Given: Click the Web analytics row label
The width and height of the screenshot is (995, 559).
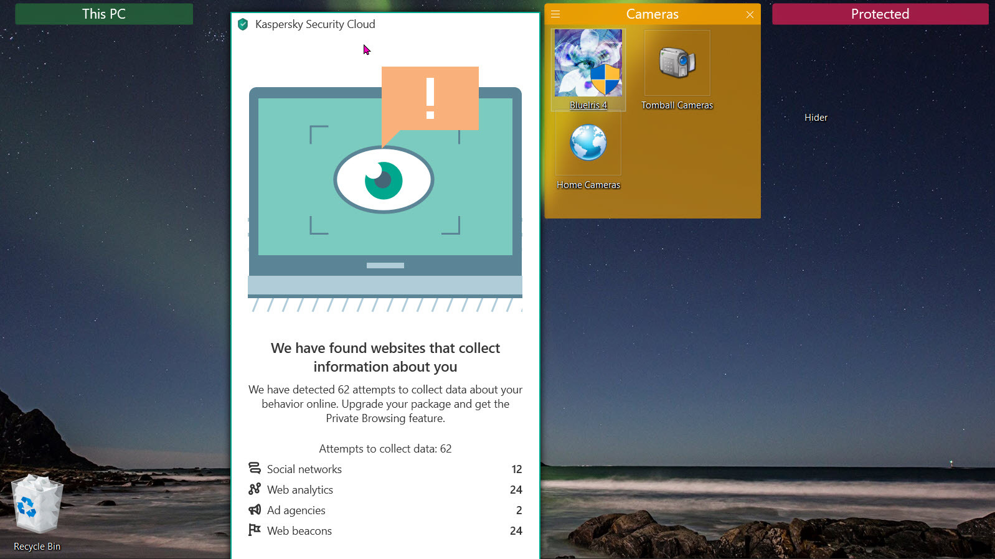Looking at the screenshot, I should click(300, 490).
